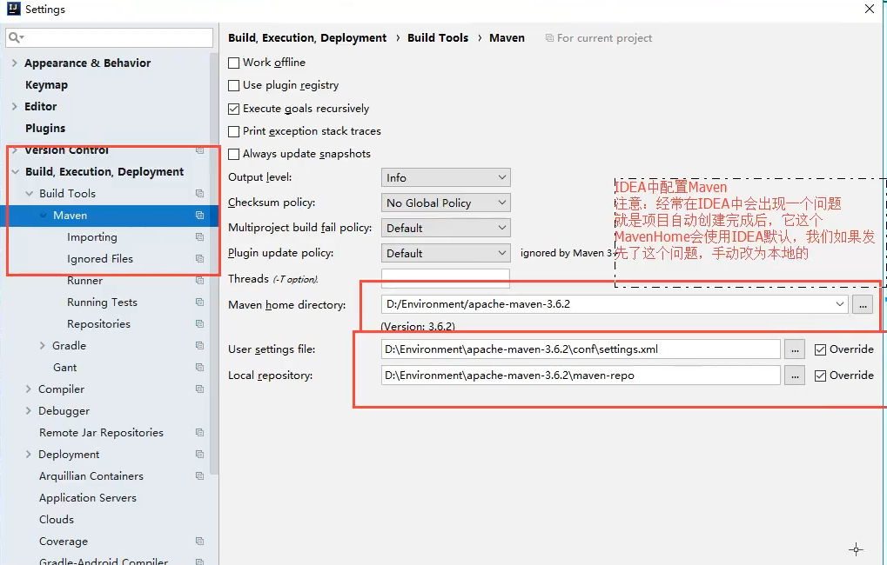The height and width of the screenshot is (565, 887).
Task: Expand the Debugger node
Action: (x=28, y=411)
